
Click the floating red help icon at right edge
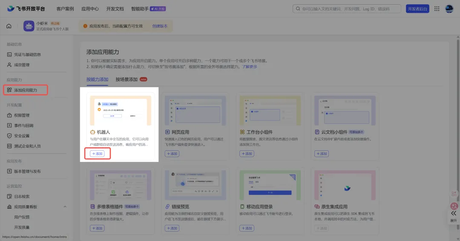coord(454,206)
